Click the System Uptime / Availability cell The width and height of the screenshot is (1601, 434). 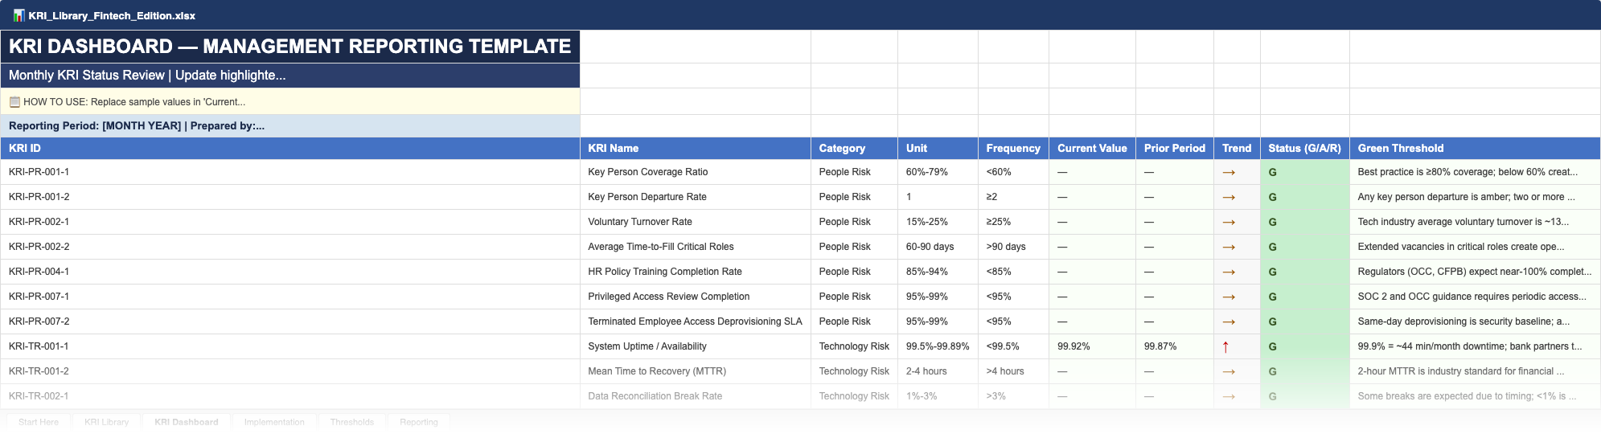(696, 346)
